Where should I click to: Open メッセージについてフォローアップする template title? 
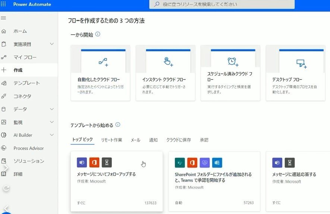pos(106,174)
